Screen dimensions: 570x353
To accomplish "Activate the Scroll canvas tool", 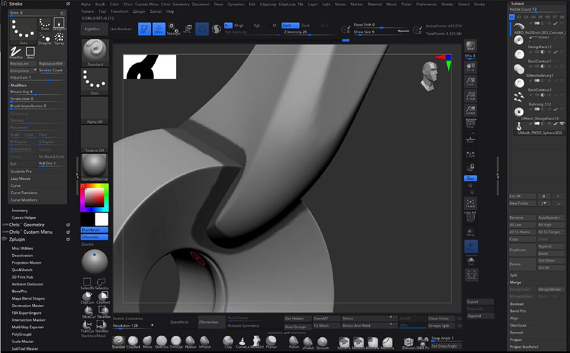I will [x=470, y=67].
